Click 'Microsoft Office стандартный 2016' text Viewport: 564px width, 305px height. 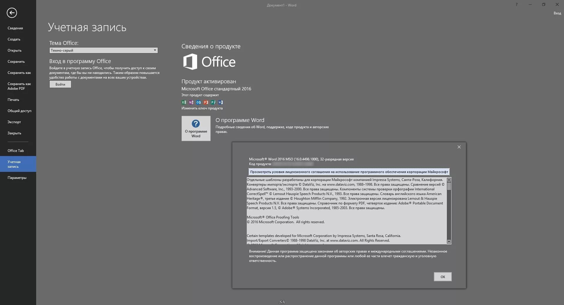(216, 89)
